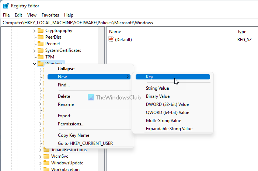Select the WorkplaceJoin folder icon
258x171 pixels.
(46, 169)
